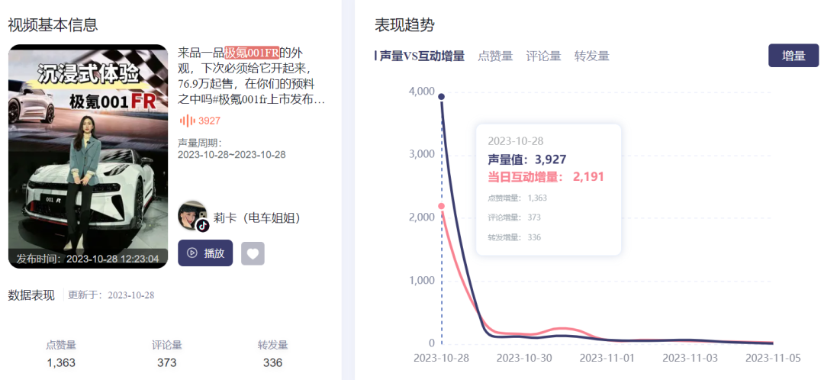Click the tooltip 点赞增量: 1,363 line
The height and width of the screenshot is (380, 824).
[517, 198]
